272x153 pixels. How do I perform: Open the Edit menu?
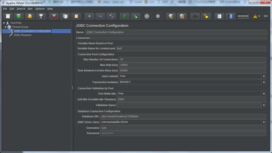pyautogui.click(x=12, y=8)
